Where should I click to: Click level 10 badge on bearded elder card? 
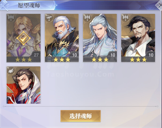pyautogui.click(x=74, y=55)
